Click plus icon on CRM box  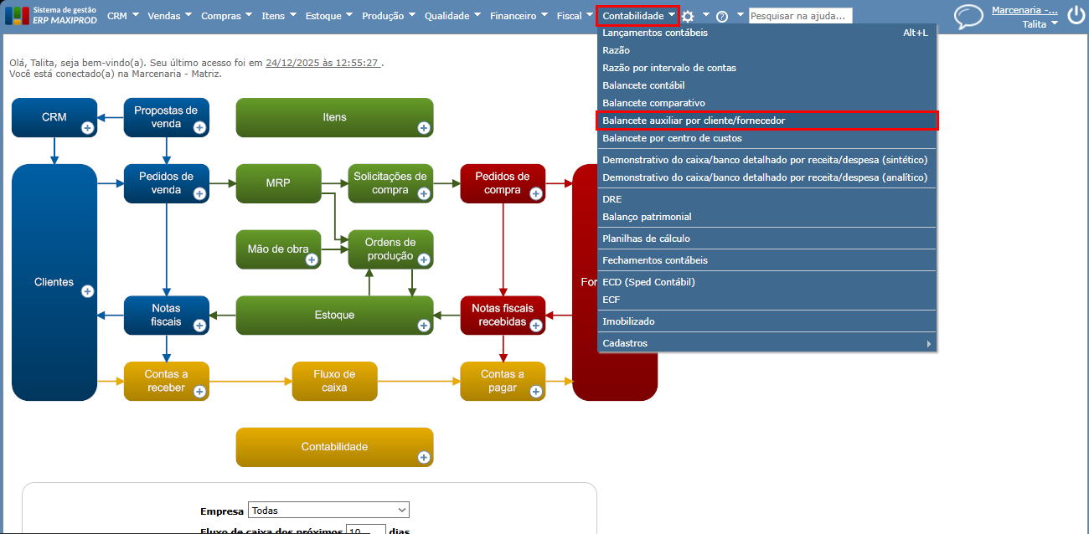[87, 127]
